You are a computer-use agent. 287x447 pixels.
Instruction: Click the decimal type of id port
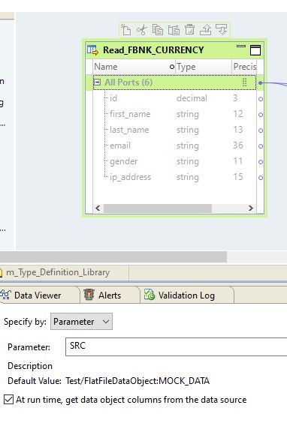[192, 98]
